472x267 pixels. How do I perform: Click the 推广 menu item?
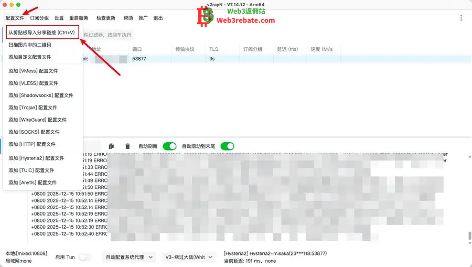click(x=143, y=18)
